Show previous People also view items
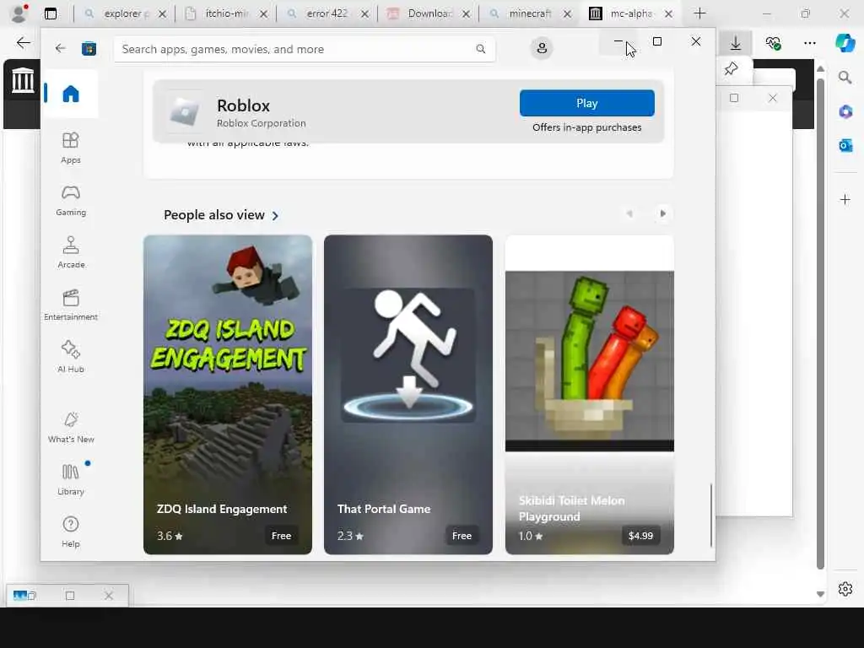Image resolution: width=864 pixels, height=648 pixels. click(629, 213)
